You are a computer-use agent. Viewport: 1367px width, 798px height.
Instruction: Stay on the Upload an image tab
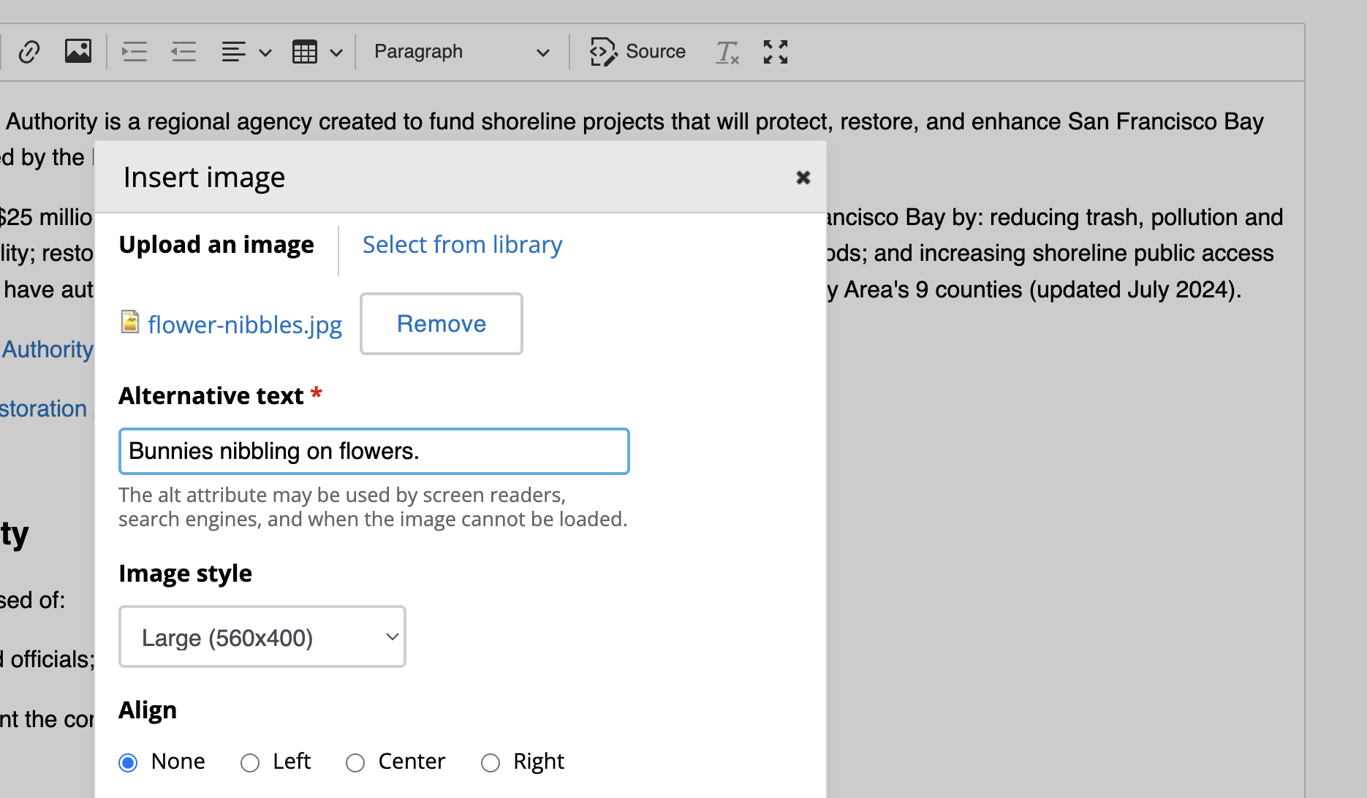(216, 244)
